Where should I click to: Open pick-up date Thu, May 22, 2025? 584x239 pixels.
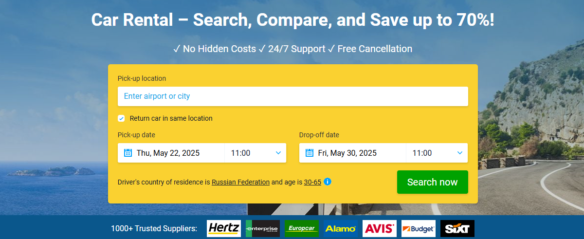[x=171, y=153]
